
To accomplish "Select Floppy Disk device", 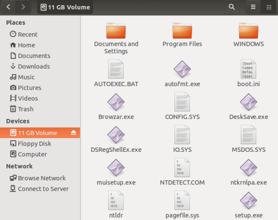I will [x=31, y=143].
